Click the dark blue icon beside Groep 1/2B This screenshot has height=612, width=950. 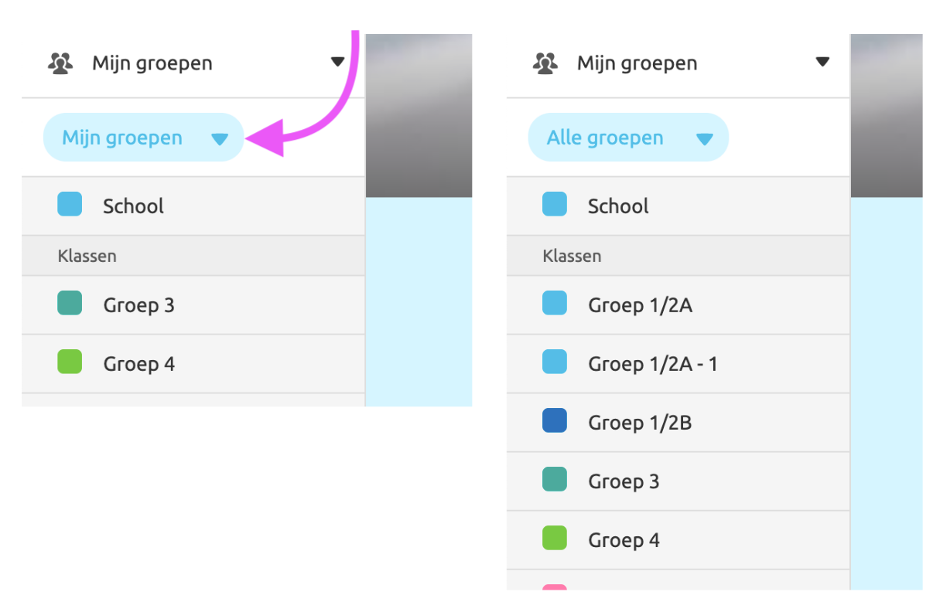pyautogui.click(x=555, y=422)
